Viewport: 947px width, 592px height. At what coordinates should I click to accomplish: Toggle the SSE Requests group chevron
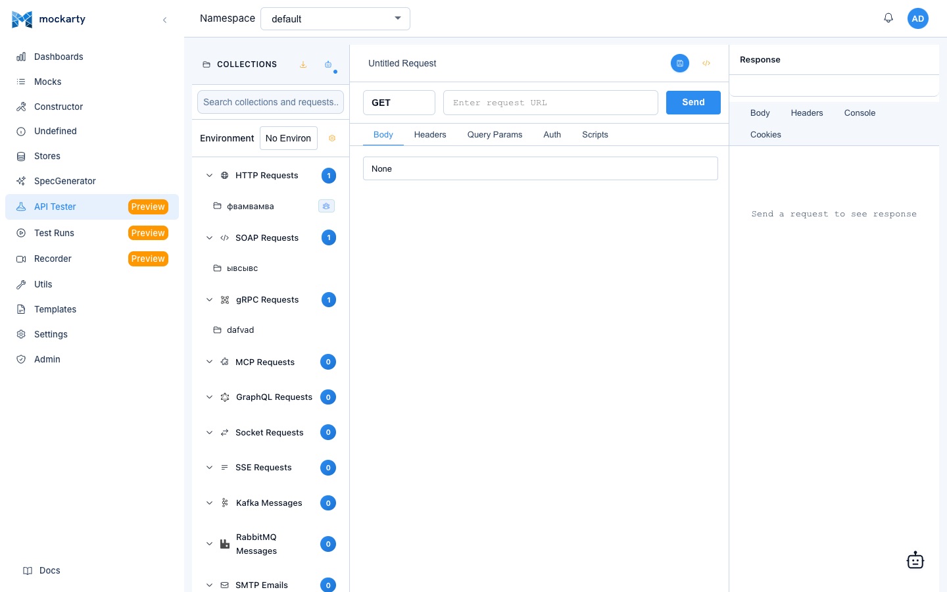coord(209,468)
